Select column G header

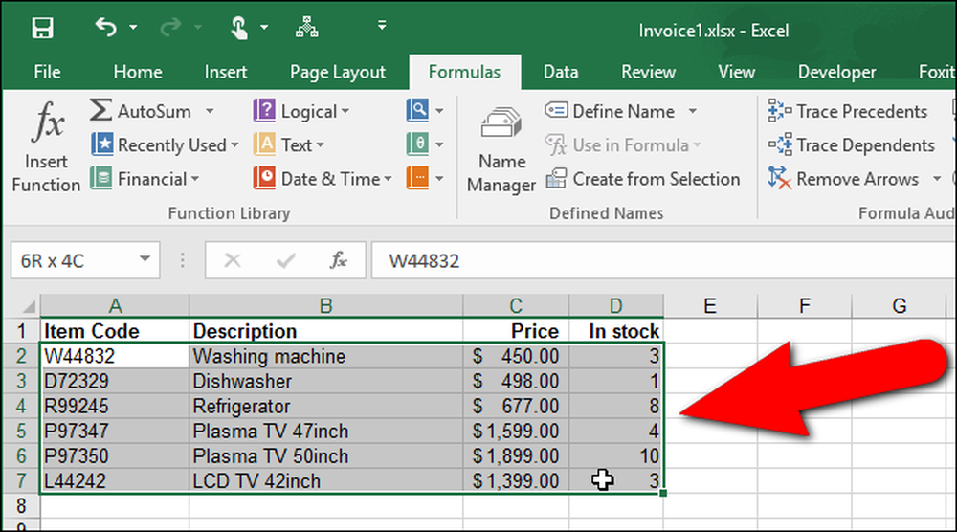point(899,305)
